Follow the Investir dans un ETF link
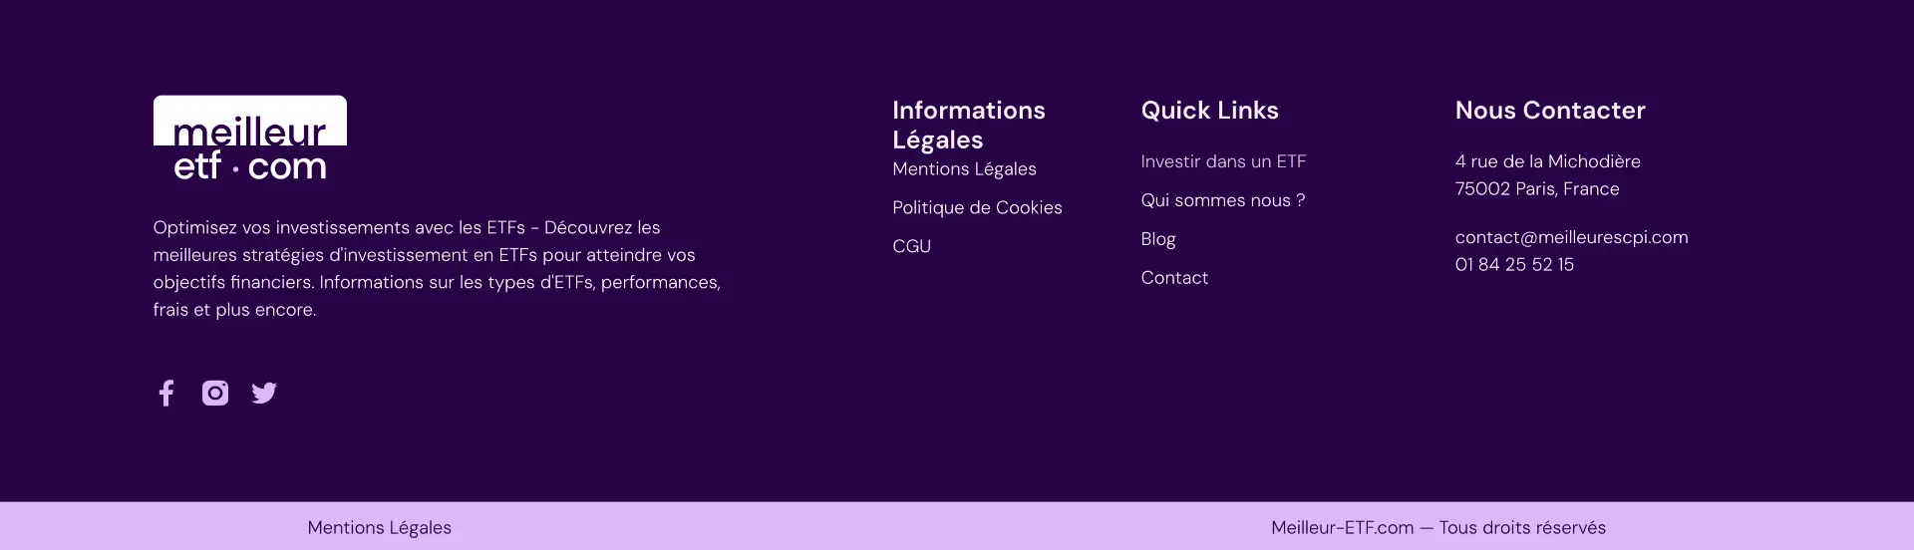Screen dimensions: 1914x550 pos(1223,161)
